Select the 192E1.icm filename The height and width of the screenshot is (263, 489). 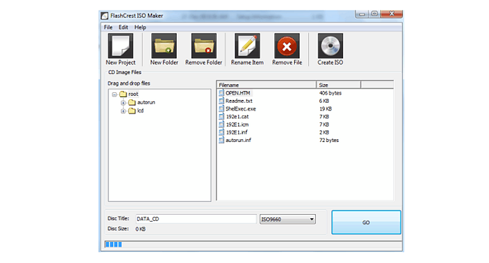tap(238, 125)
